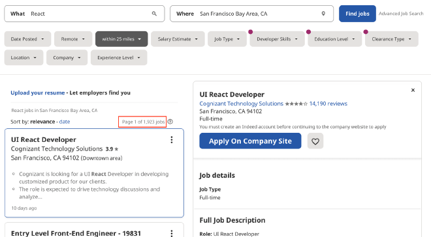
Task: Open three-dot menu on Entry Level Front-End Engineer card
Action: click(x=172, y=233)
